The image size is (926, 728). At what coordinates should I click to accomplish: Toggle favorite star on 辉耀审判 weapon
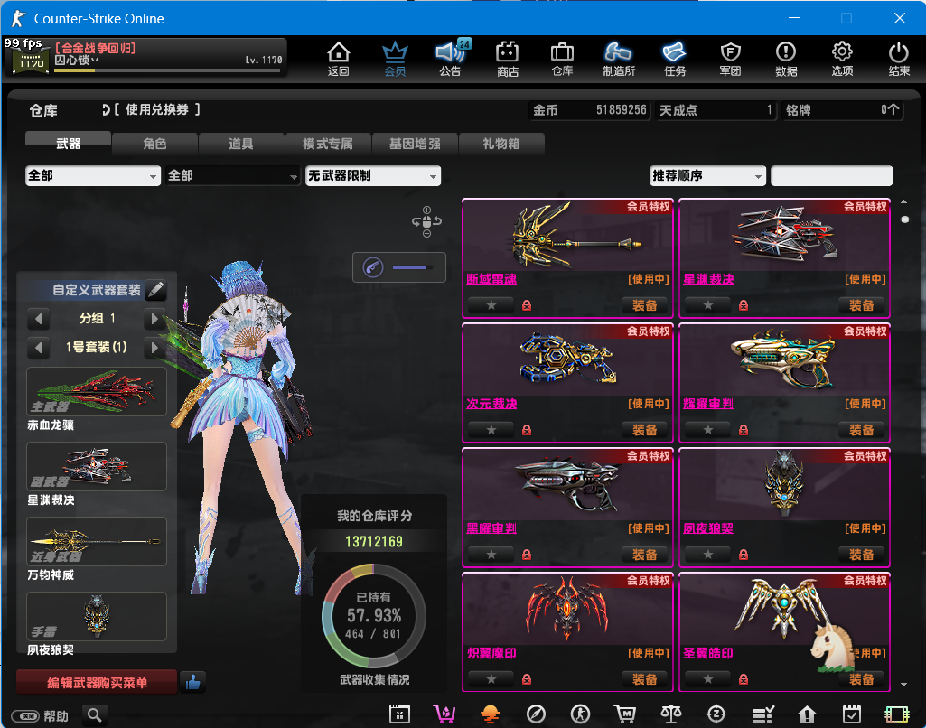708,430
